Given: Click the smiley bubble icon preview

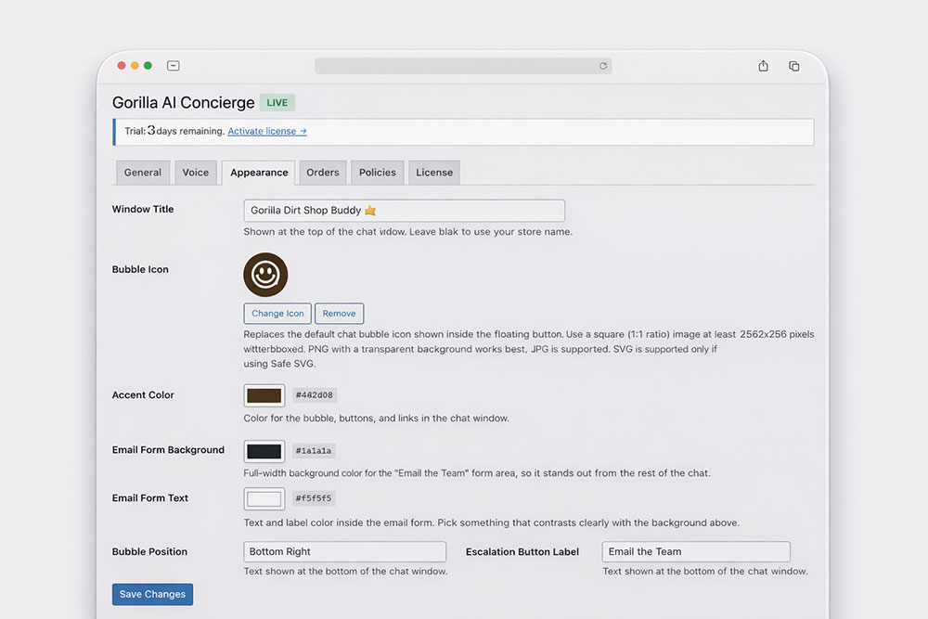Looking at the screenshot, I should [x=265, y=275].
